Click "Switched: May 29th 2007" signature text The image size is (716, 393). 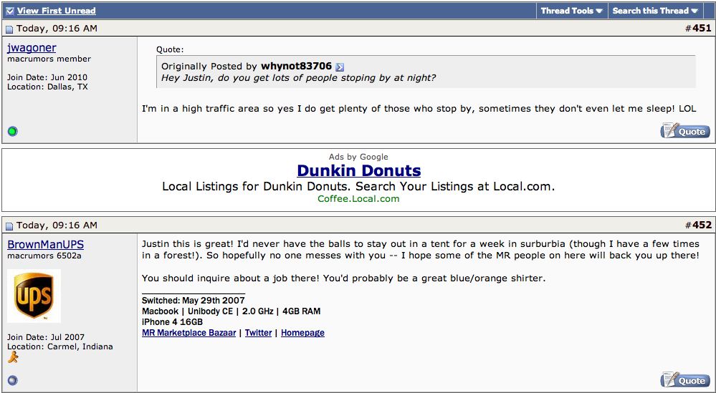click(194, 301)
